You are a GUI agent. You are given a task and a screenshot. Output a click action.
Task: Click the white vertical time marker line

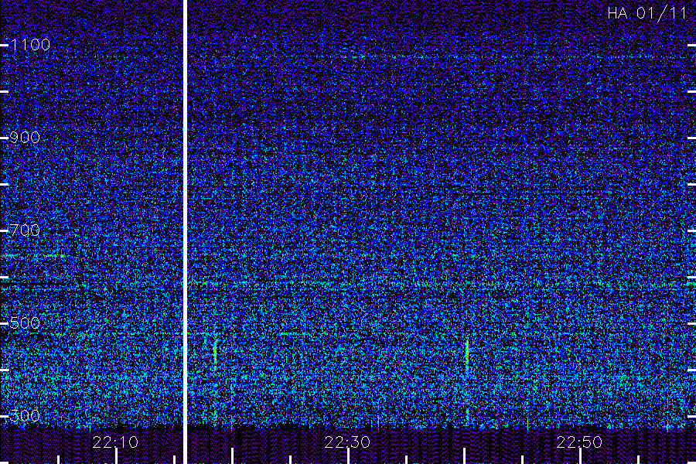tap(185, 232)
